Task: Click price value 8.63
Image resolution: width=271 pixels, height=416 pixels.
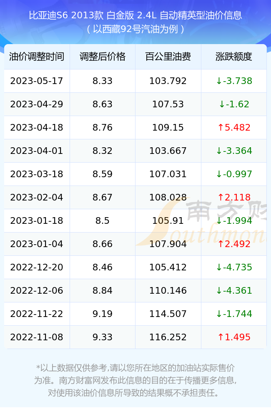Action: pyautogui.click(x=103, y=104)
